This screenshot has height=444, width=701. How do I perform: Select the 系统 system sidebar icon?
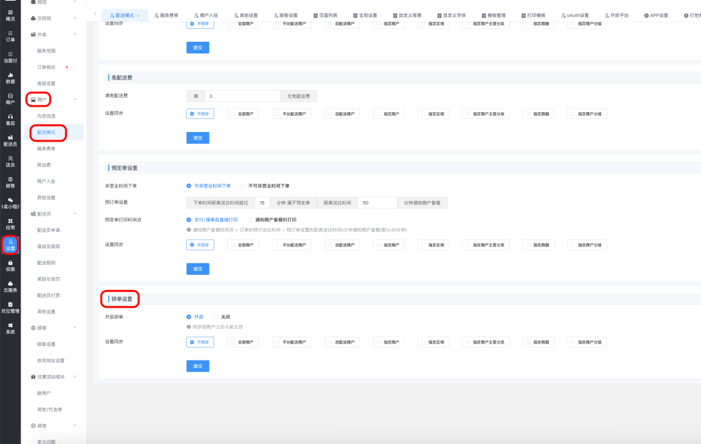click(10, 328)
